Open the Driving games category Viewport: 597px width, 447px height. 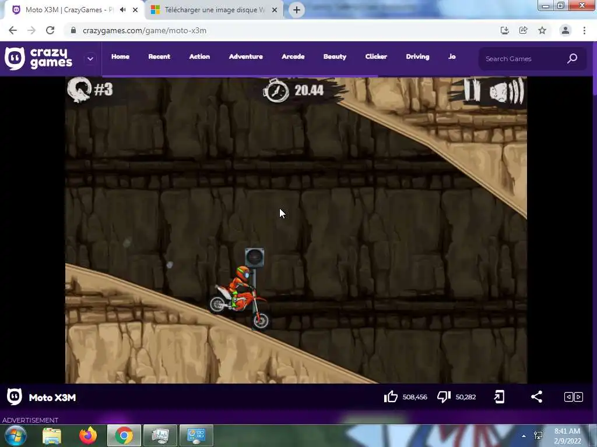pyautogui.click(x=417, y=56)
